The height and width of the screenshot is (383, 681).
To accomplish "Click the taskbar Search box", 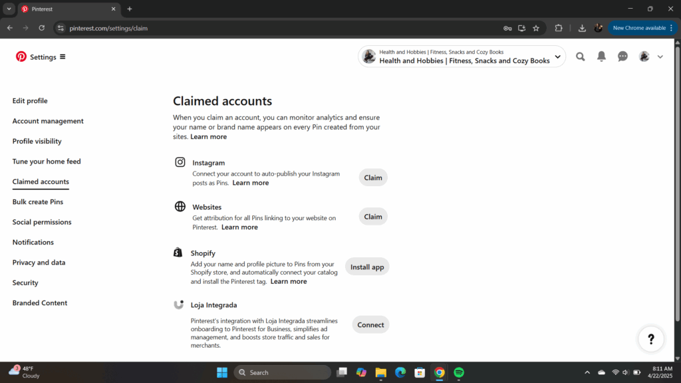I will point(283,372).
